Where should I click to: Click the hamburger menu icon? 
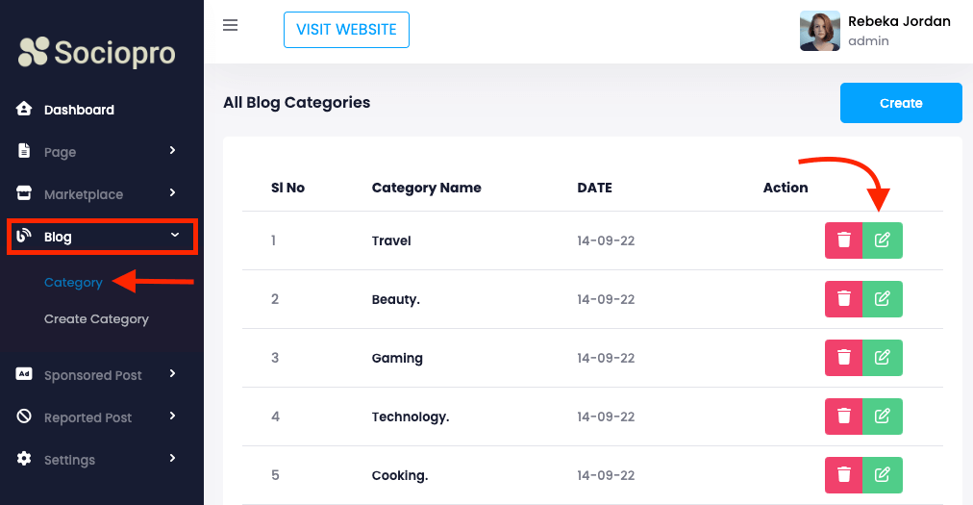[x=230, y=25]
